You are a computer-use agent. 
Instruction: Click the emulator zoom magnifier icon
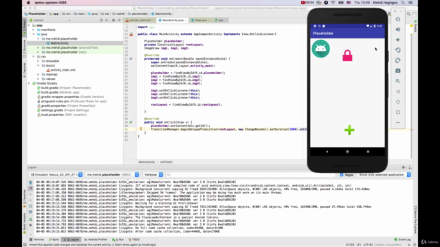click(x=398, y=81)
